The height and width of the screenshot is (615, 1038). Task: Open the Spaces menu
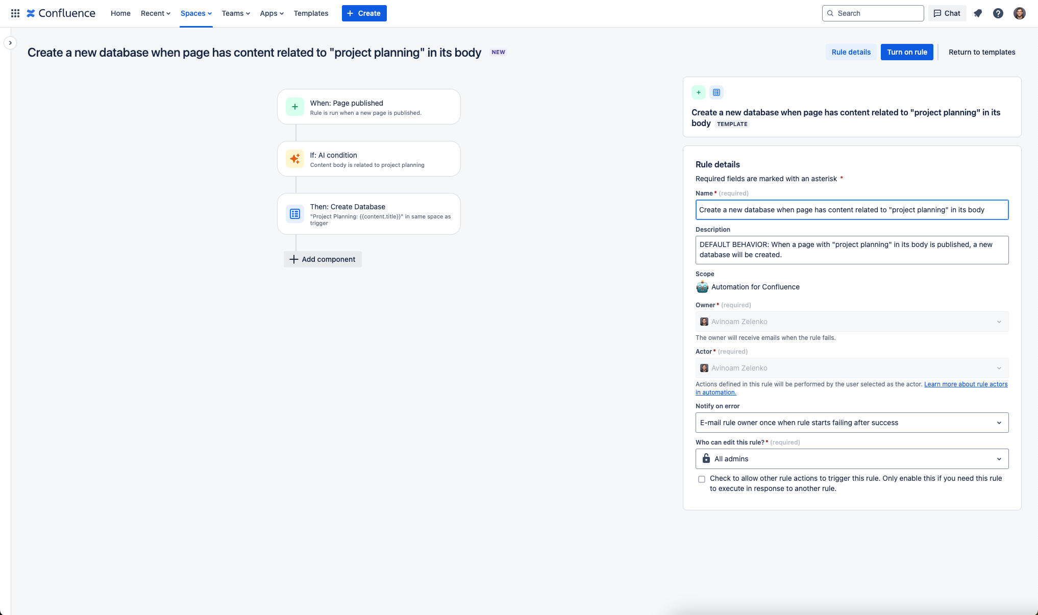point(195,13)
